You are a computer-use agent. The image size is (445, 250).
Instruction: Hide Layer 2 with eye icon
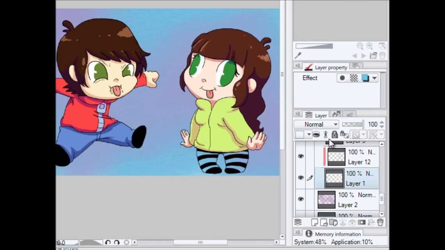(301, 200)
